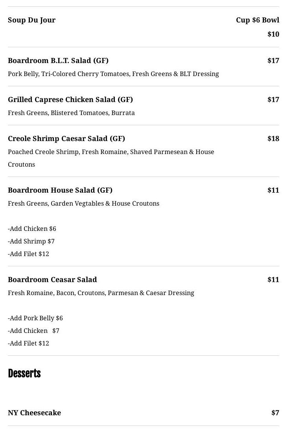295x431 pixels.
Task: Click the Soup Du Jour item title
Action: [x=31, y=20]
